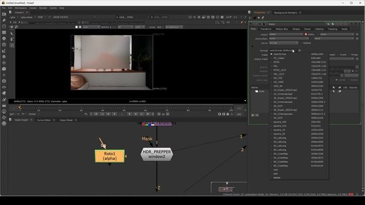Click the node graph minimap thumbnail

point(225,189)
